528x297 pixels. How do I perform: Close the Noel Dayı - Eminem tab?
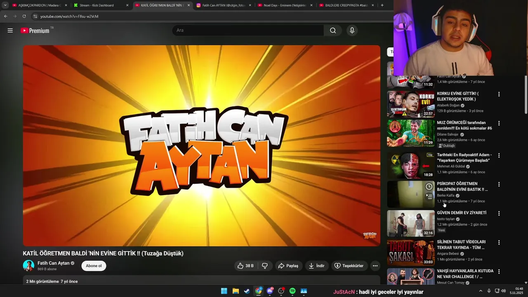tap(311, 5)
